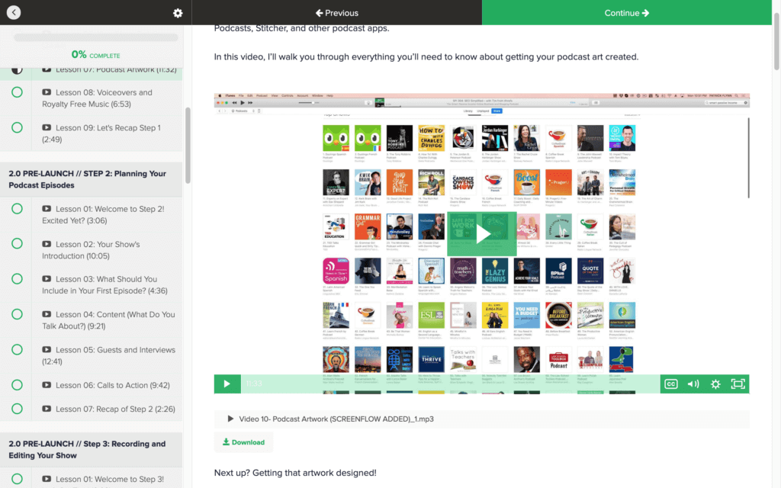Download the lesson audio file
781x488 pixels.
point(243,442)
